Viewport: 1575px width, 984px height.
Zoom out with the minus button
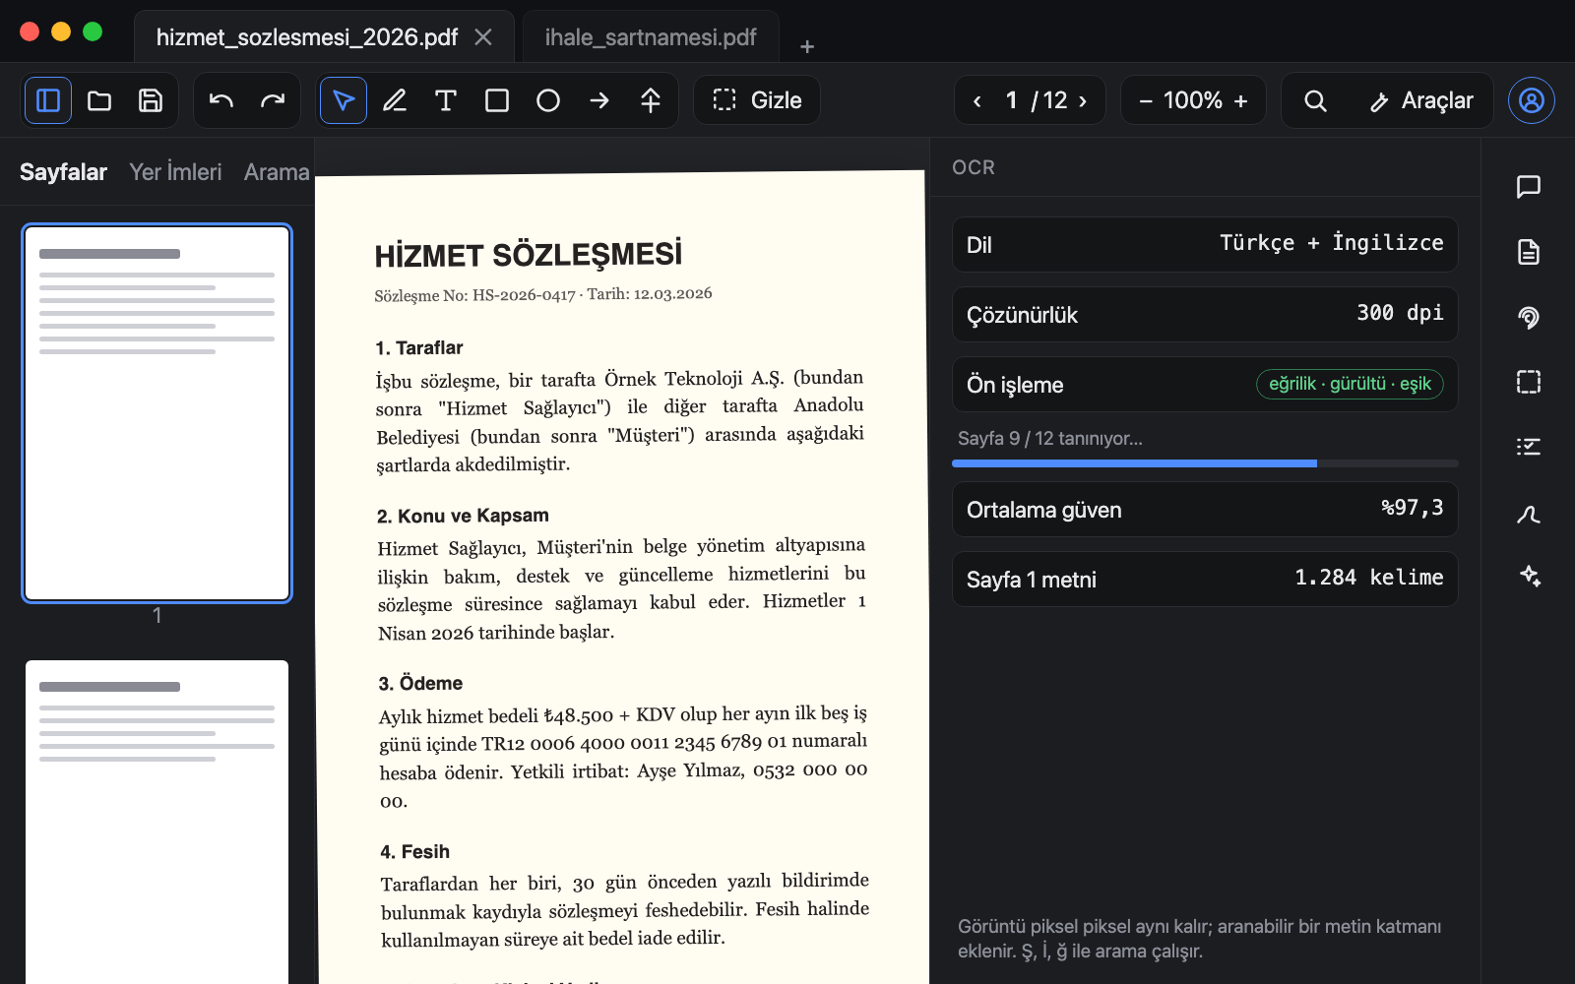point(1146,100)
